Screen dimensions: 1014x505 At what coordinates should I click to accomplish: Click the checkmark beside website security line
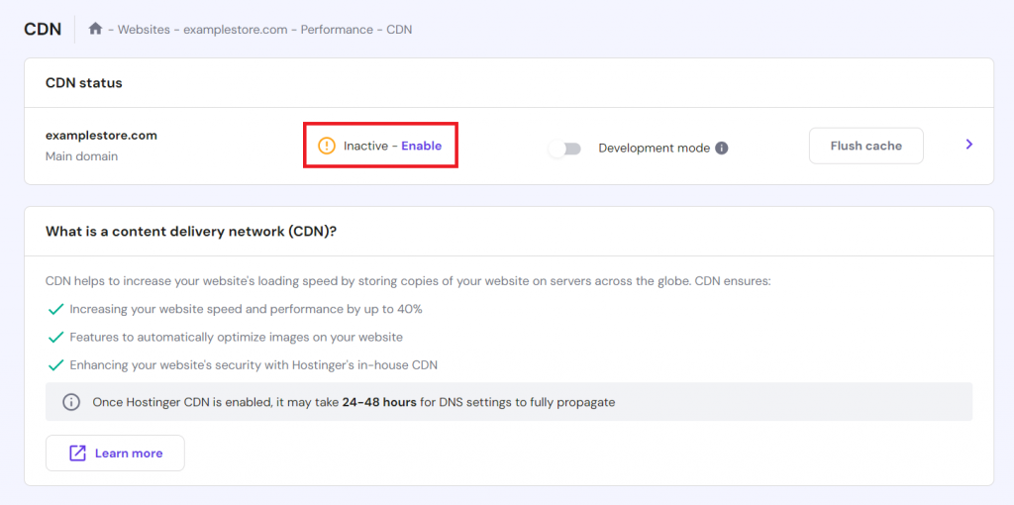point(55,364)
